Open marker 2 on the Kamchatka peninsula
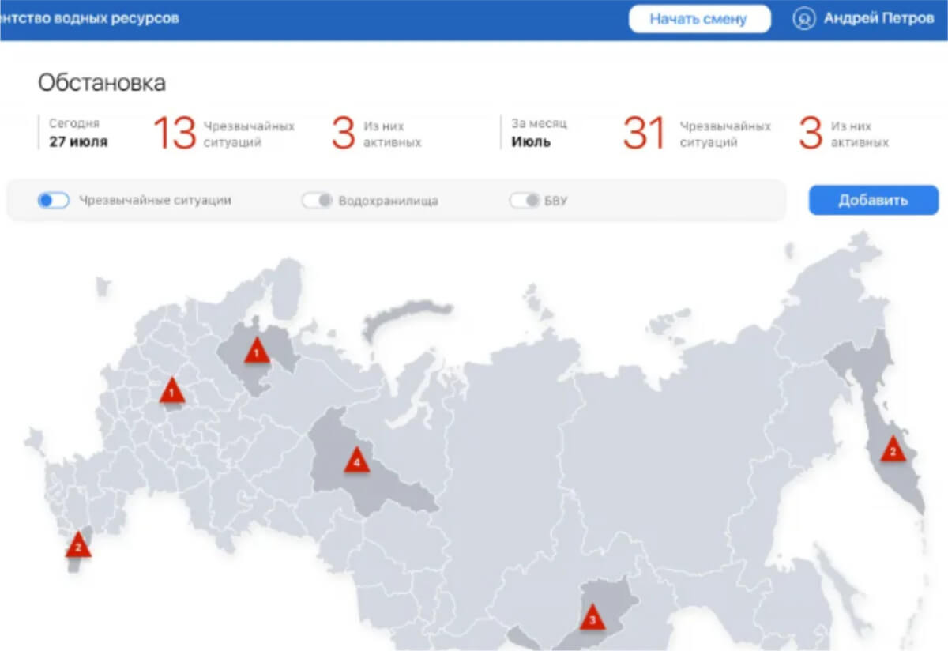 click(893, 450)
